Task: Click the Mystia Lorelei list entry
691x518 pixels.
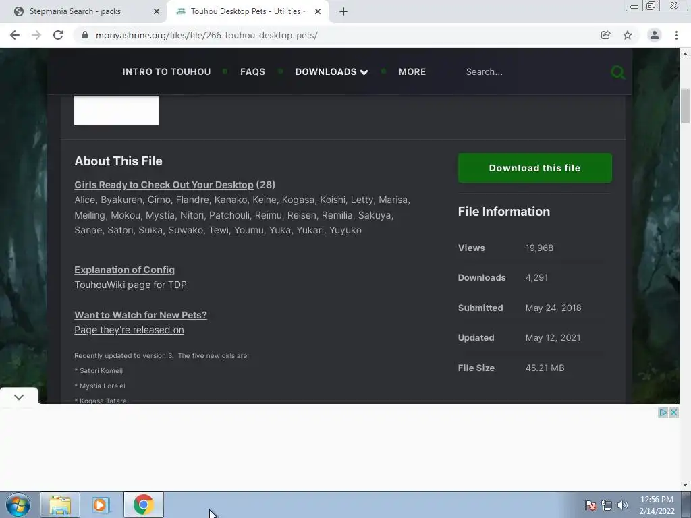Action: [100, 386]
